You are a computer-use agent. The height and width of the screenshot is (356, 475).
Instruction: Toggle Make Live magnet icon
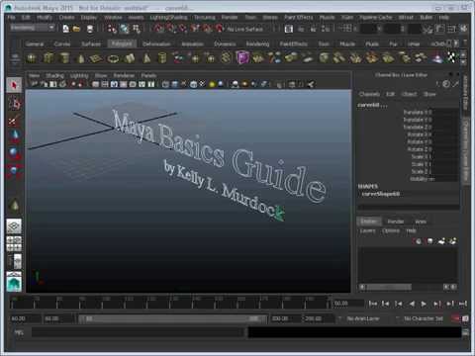click(x=220, y=29)
